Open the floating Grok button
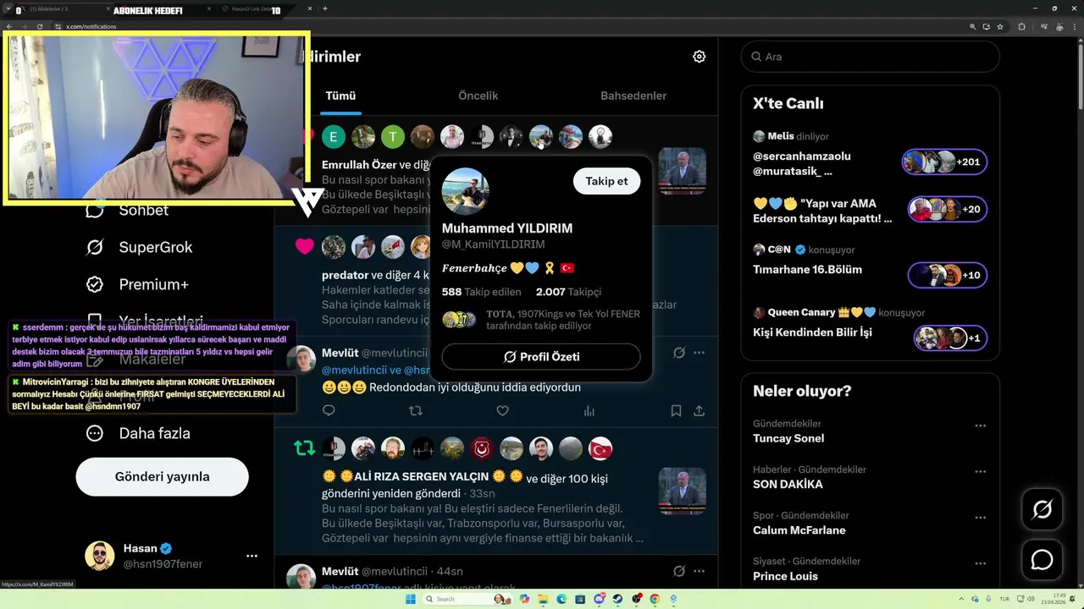This screenshot has height=609, width=1084. (x=1042, y=509)
